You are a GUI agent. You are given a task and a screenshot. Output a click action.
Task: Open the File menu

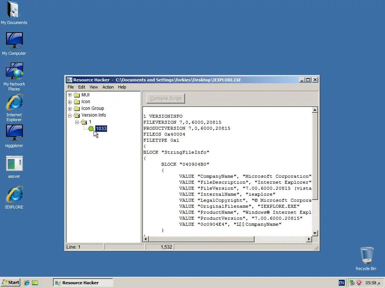point(71,87)
